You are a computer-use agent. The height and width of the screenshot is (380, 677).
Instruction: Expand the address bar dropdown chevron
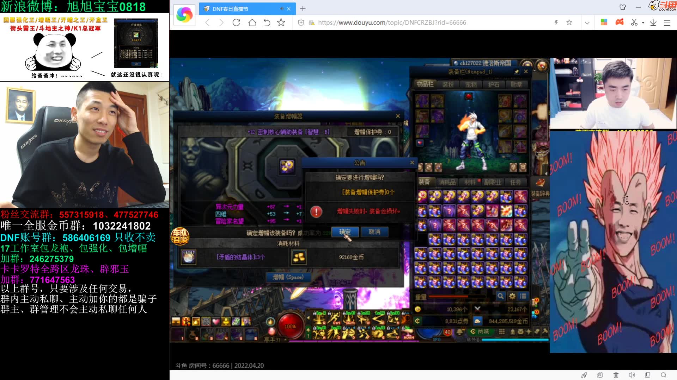(587, 23)
